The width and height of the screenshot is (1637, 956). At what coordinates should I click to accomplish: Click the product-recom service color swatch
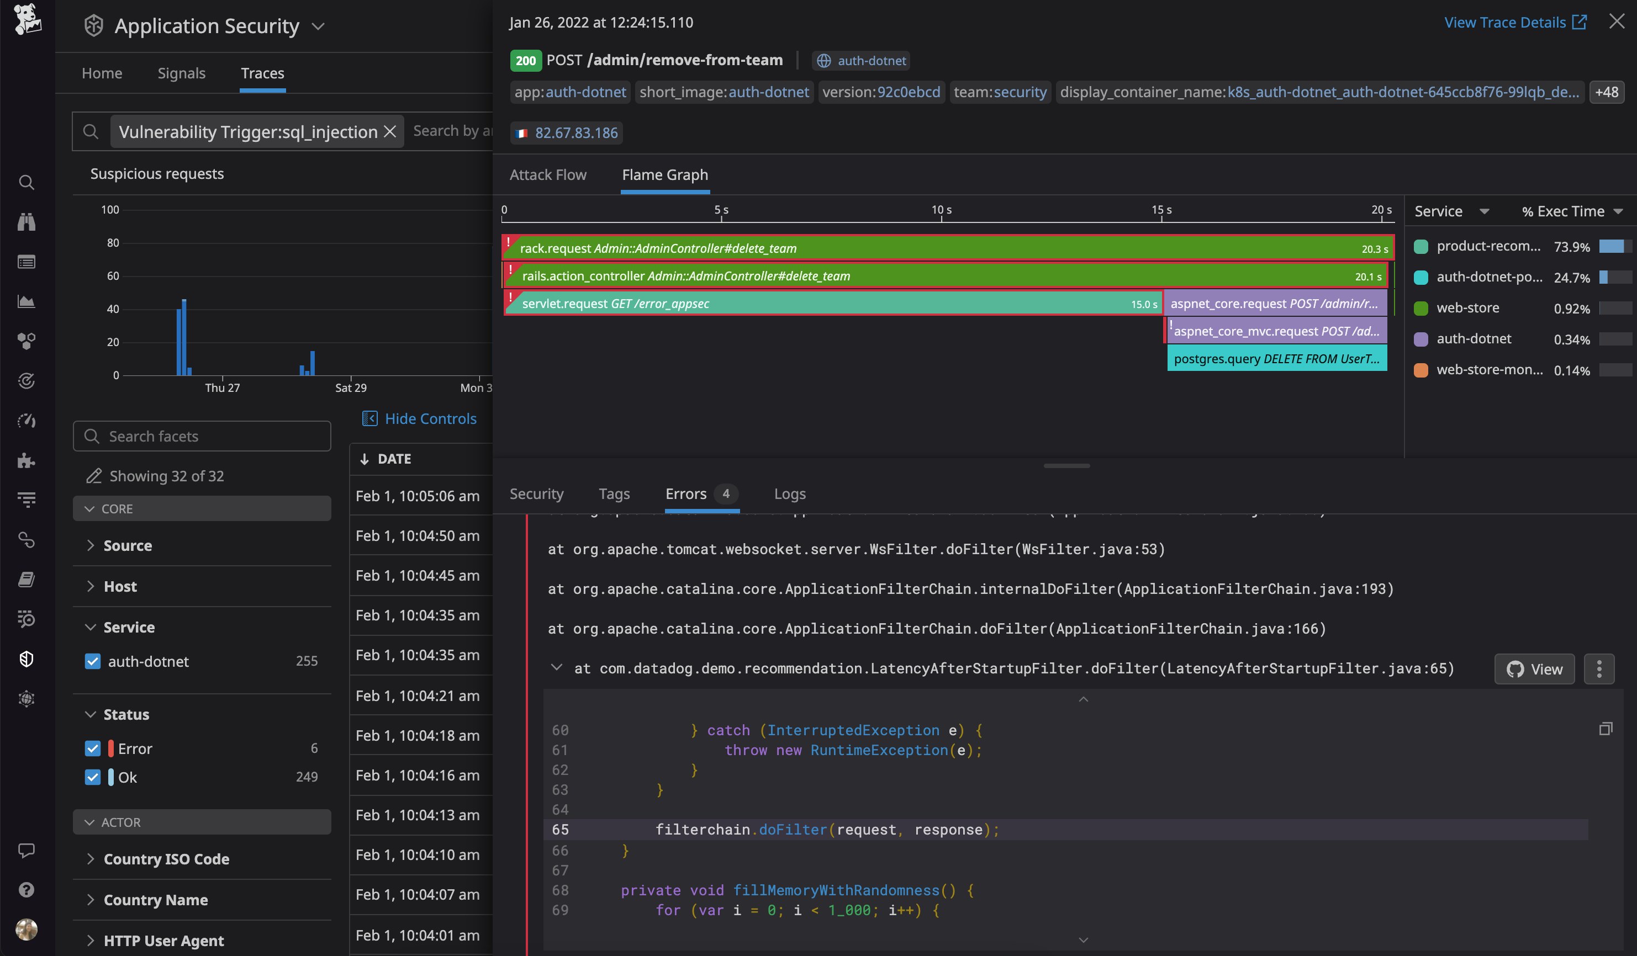(1421, 247)
